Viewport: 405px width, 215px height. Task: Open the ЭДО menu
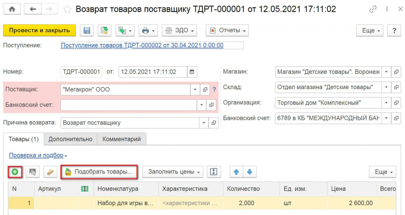[179, 30]
